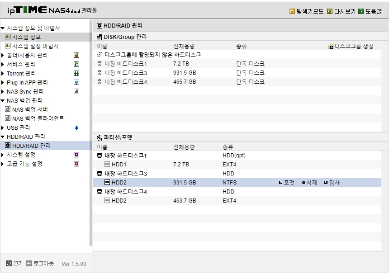The height and width of the screenshot is (274, 389).
Task: Click the 끄기 power icon
Action: [x=9, y=263]
